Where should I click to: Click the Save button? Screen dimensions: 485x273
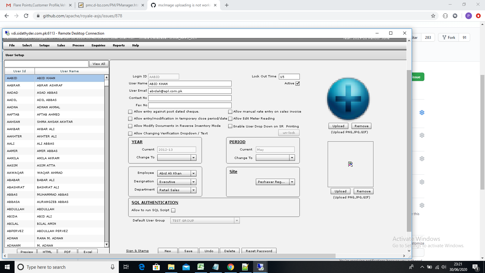188,251
